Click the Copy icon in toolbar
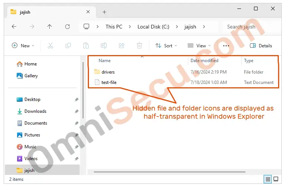 point(68,45)
